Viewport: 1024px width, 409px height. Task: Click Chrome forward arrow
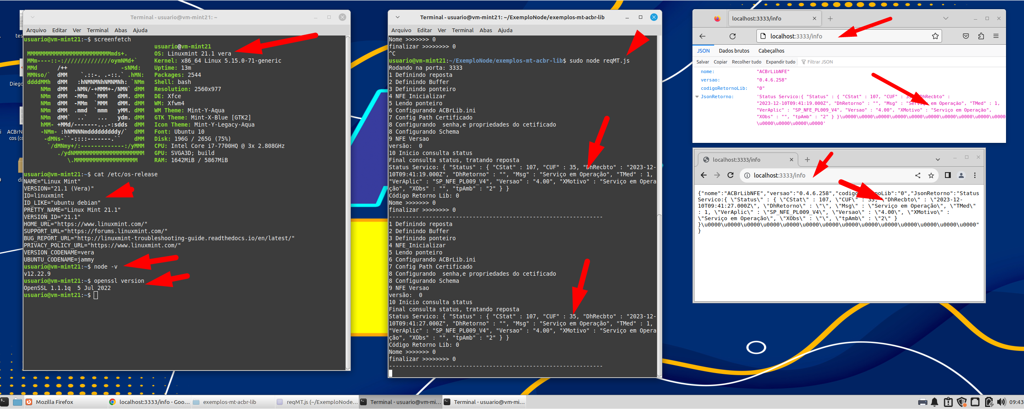click(717, 175)
